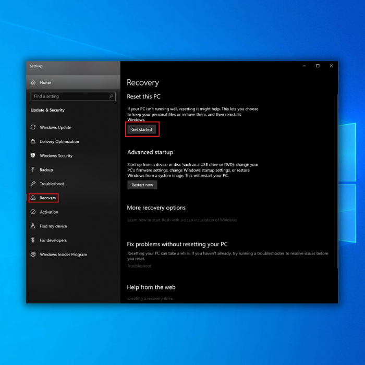365x365 pixels.
Task: Click the Troubleshoot wrench icon
Action: point(33,184)
